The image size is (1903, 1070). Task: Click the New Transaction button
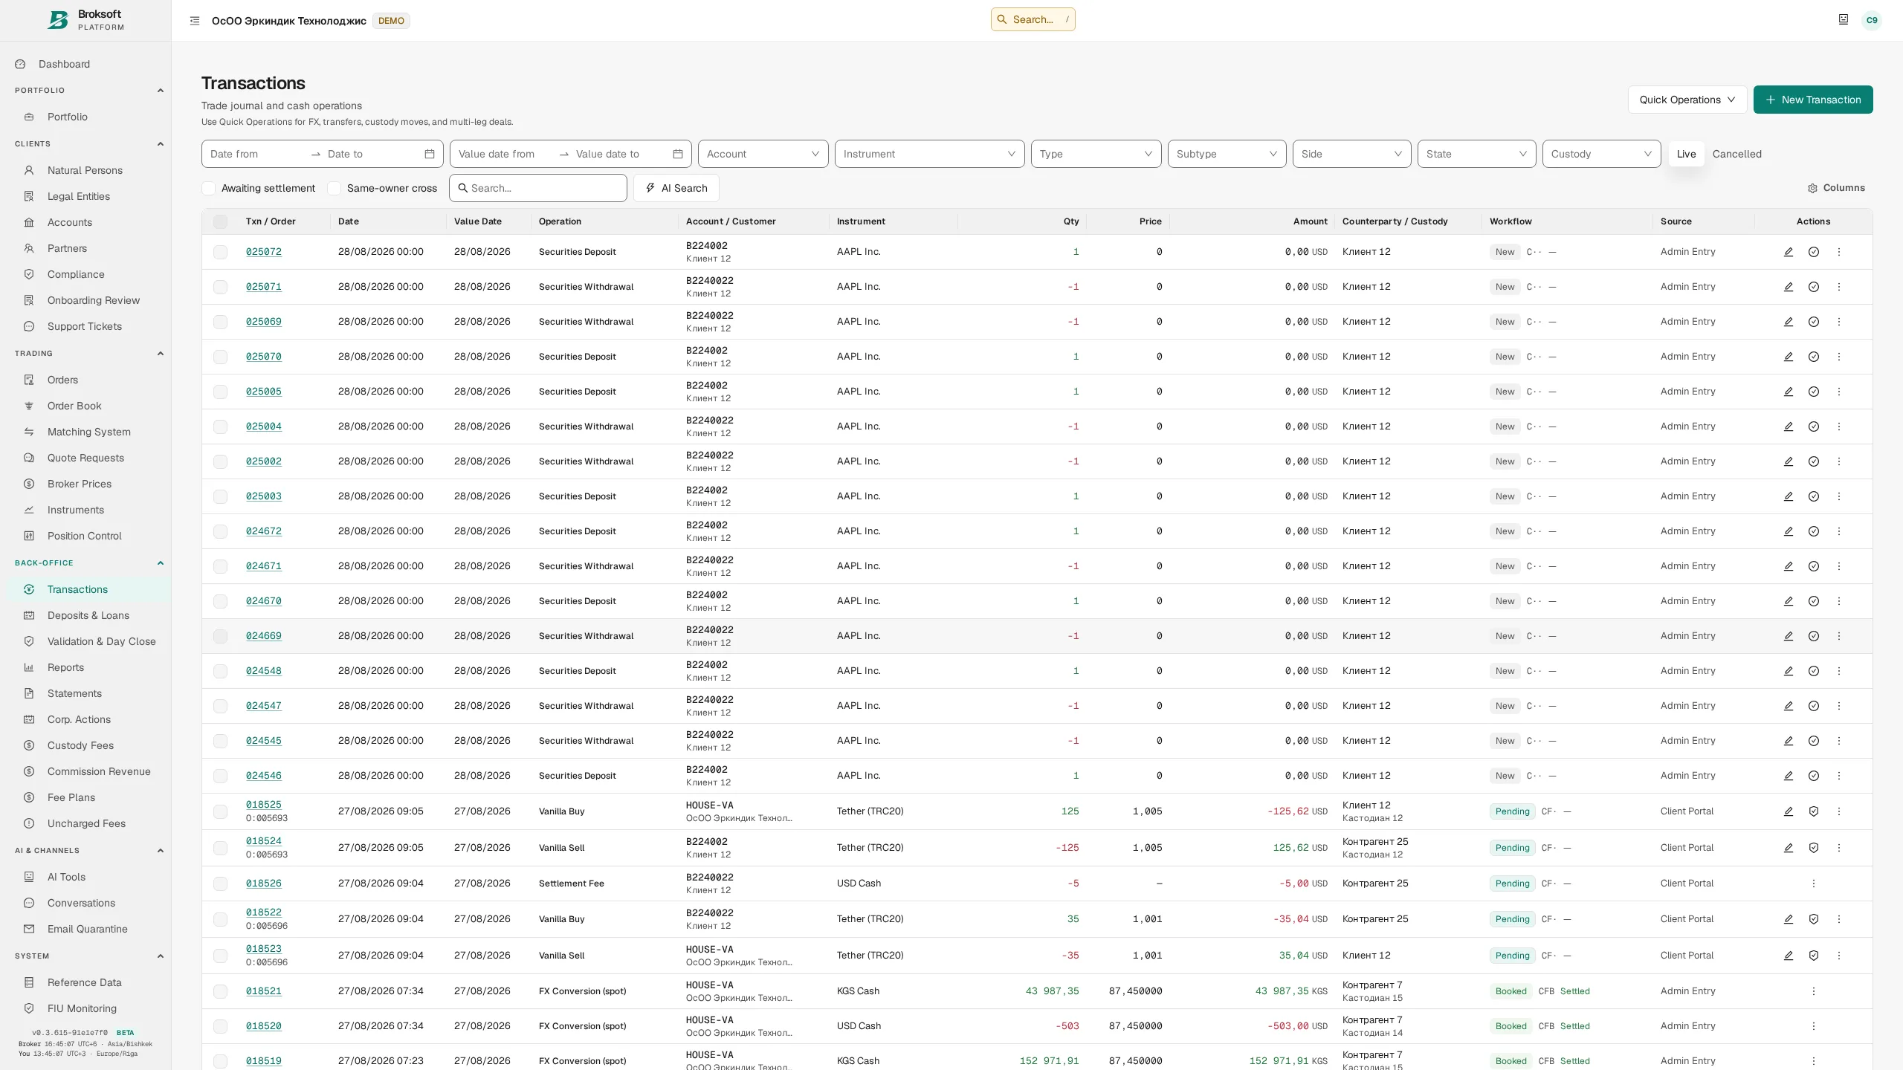coord(1813,100)
